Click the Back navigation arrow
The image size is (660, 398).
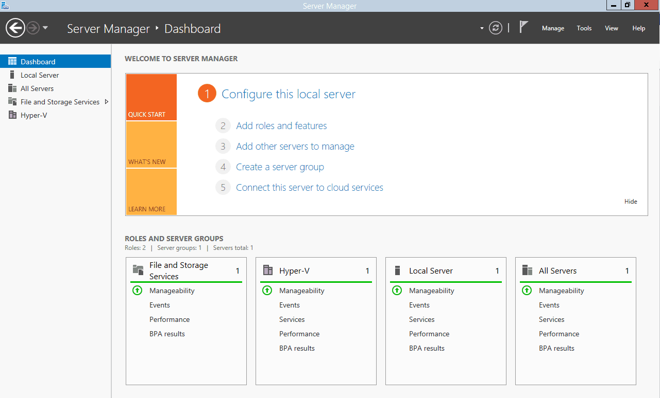click(x=16, y=28)
